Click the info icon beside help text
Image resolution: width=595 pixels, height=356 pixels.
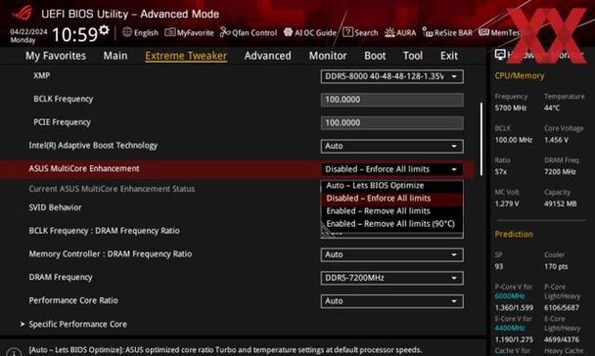tap(14, 352)
